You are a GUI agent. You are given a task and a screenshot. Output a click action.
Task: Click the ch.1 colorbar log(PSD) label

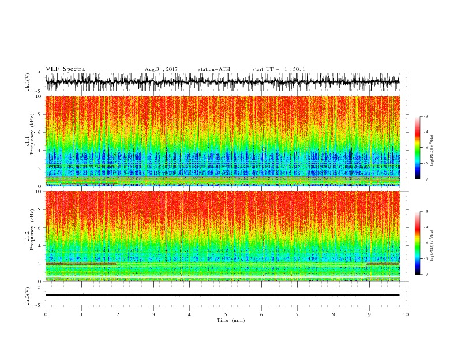point(432,151)
